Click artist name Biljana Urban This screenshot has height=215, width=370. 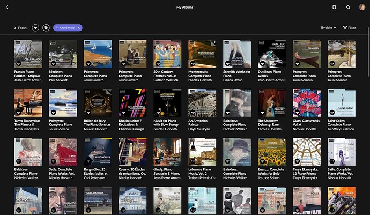point(233,80)
